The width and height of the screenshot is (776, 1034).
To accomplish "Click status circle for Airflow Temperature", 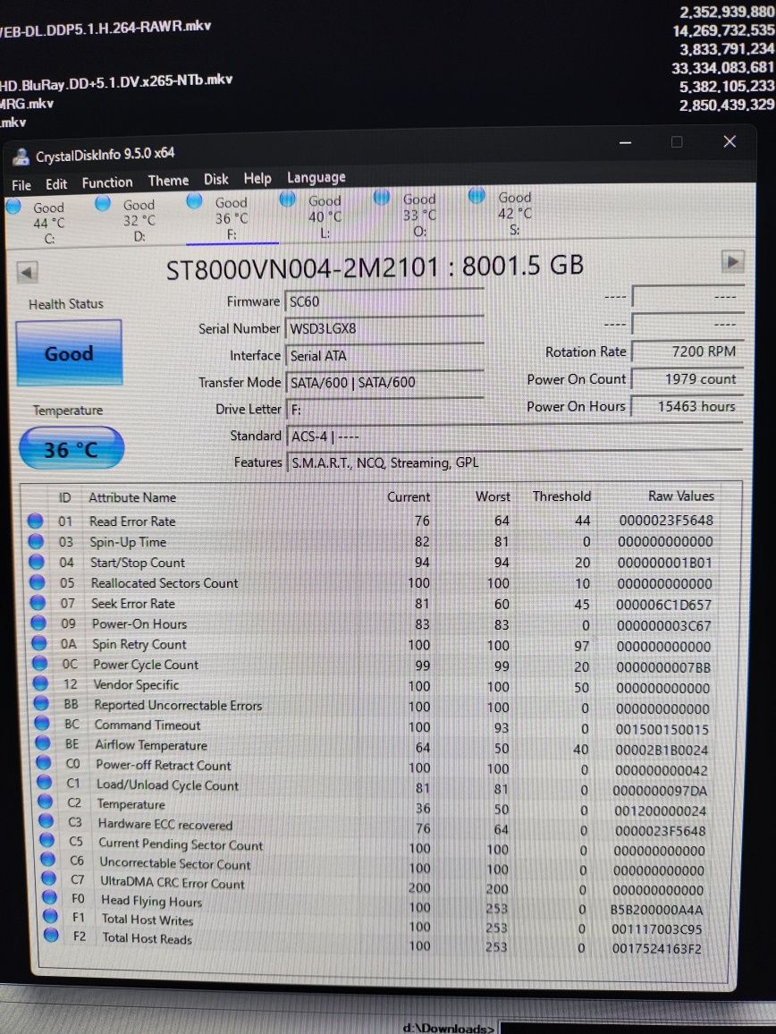I will (43, 743).
